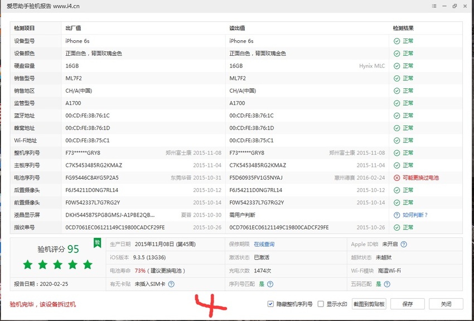Click the help icon beside 五码匹配

(x=387, y=284)
